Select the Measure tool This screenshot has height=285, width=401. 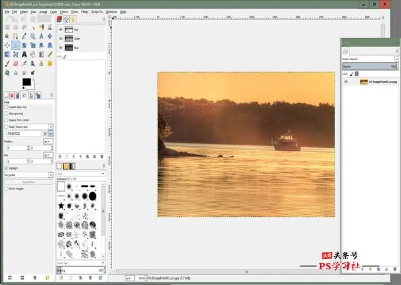[41, 36]
